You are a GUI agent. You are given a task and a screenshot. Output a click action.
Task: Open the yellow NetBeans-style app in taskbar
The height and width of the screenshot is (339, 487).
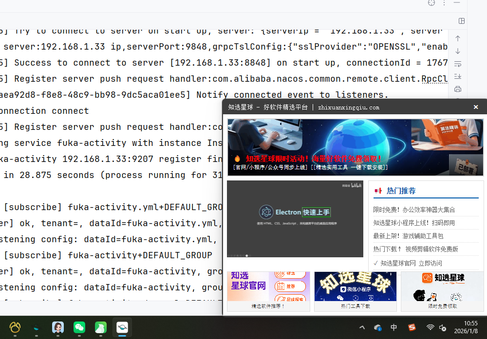tap(15, 327)
